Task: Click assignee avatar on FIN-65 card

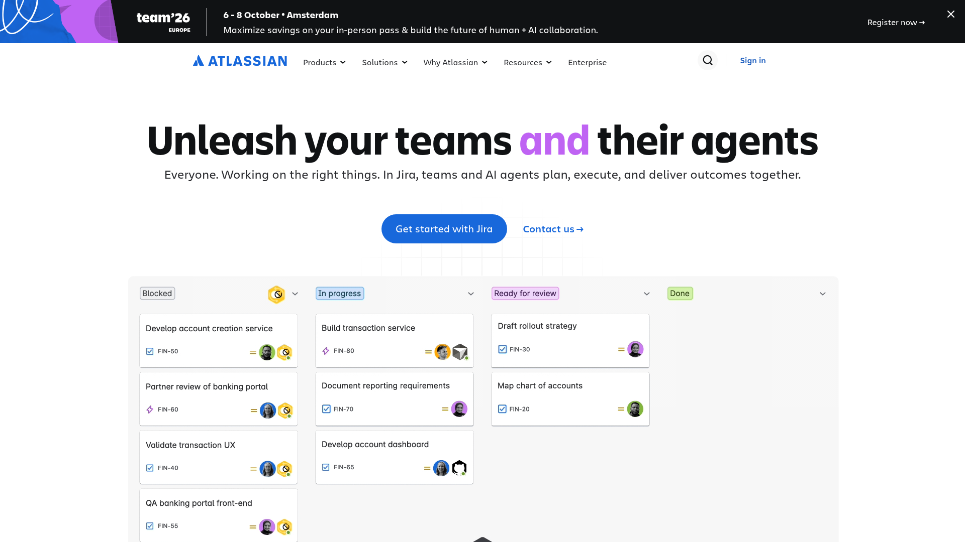Action: click(441, 468)
